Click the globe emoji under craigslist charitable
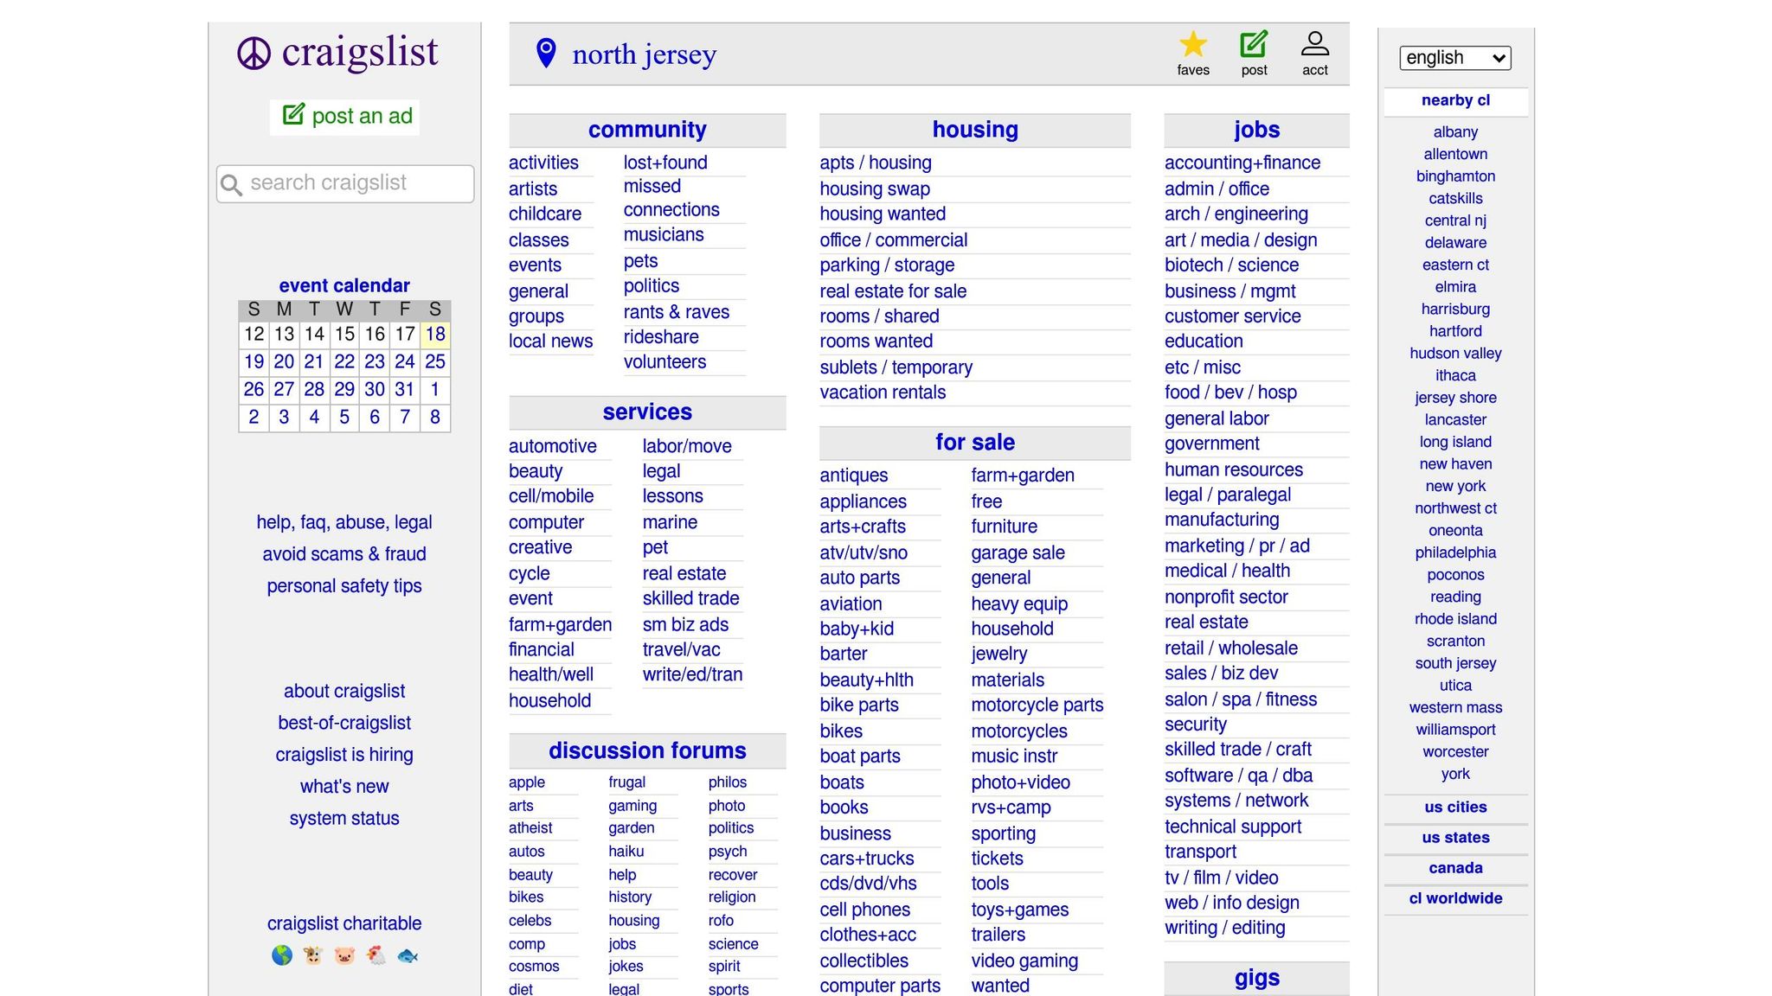The width and height of the screenshot is (1772, 996). pyautogui.click(x=282, y=955)
